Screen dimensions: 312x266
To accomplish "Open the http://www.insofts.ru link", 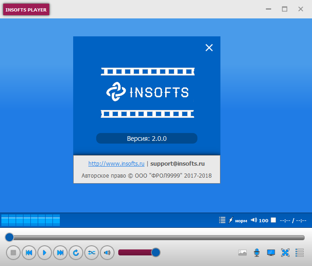I will pos(116,163).
